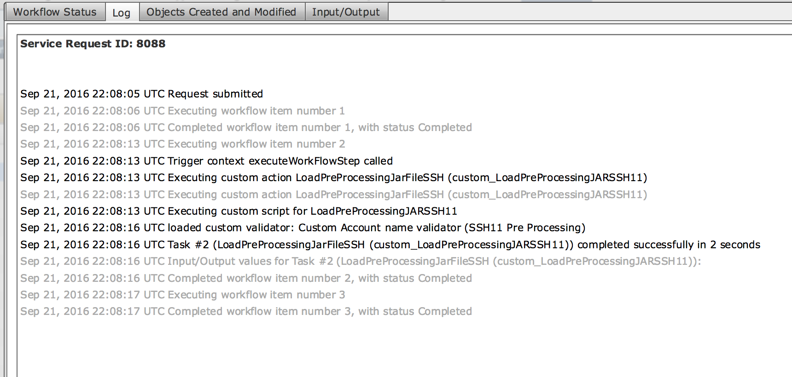Image resolution: width=792 pixels, height=377 pixels.
Task: Select the 'Executing workflow item number 2' line
Action: (182, 144)
